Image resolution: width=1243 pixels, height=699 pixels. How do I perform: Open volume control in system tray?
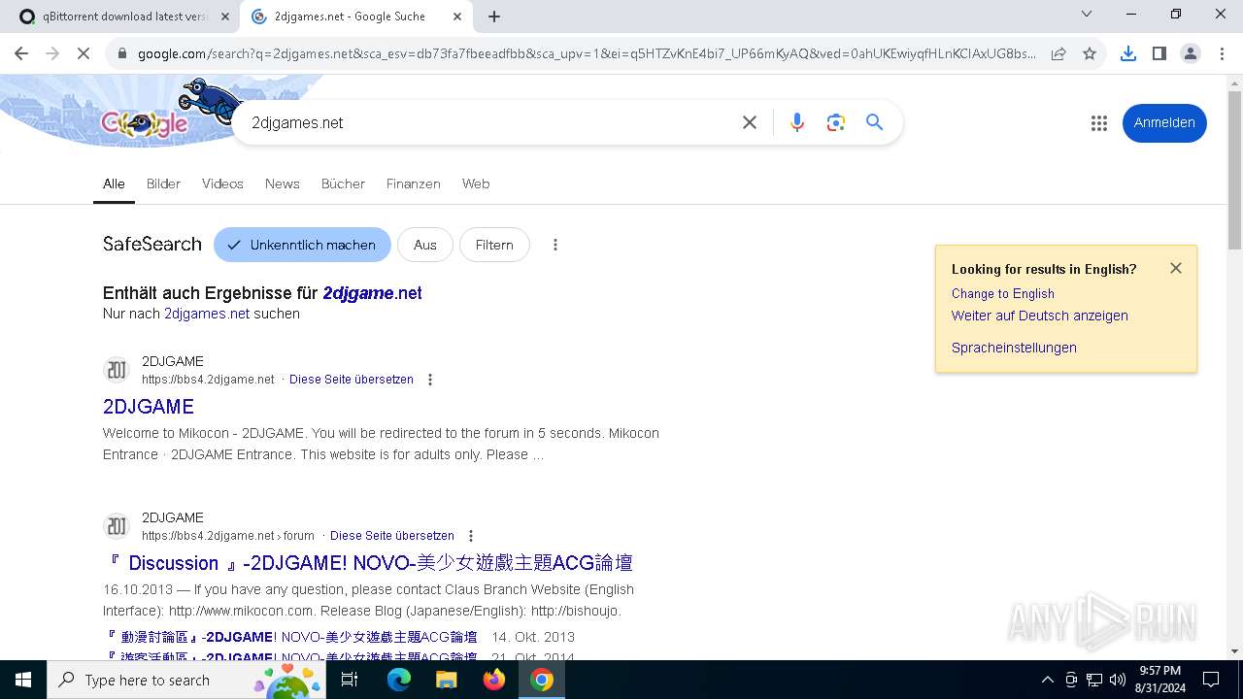click(x=1118, y=680)
